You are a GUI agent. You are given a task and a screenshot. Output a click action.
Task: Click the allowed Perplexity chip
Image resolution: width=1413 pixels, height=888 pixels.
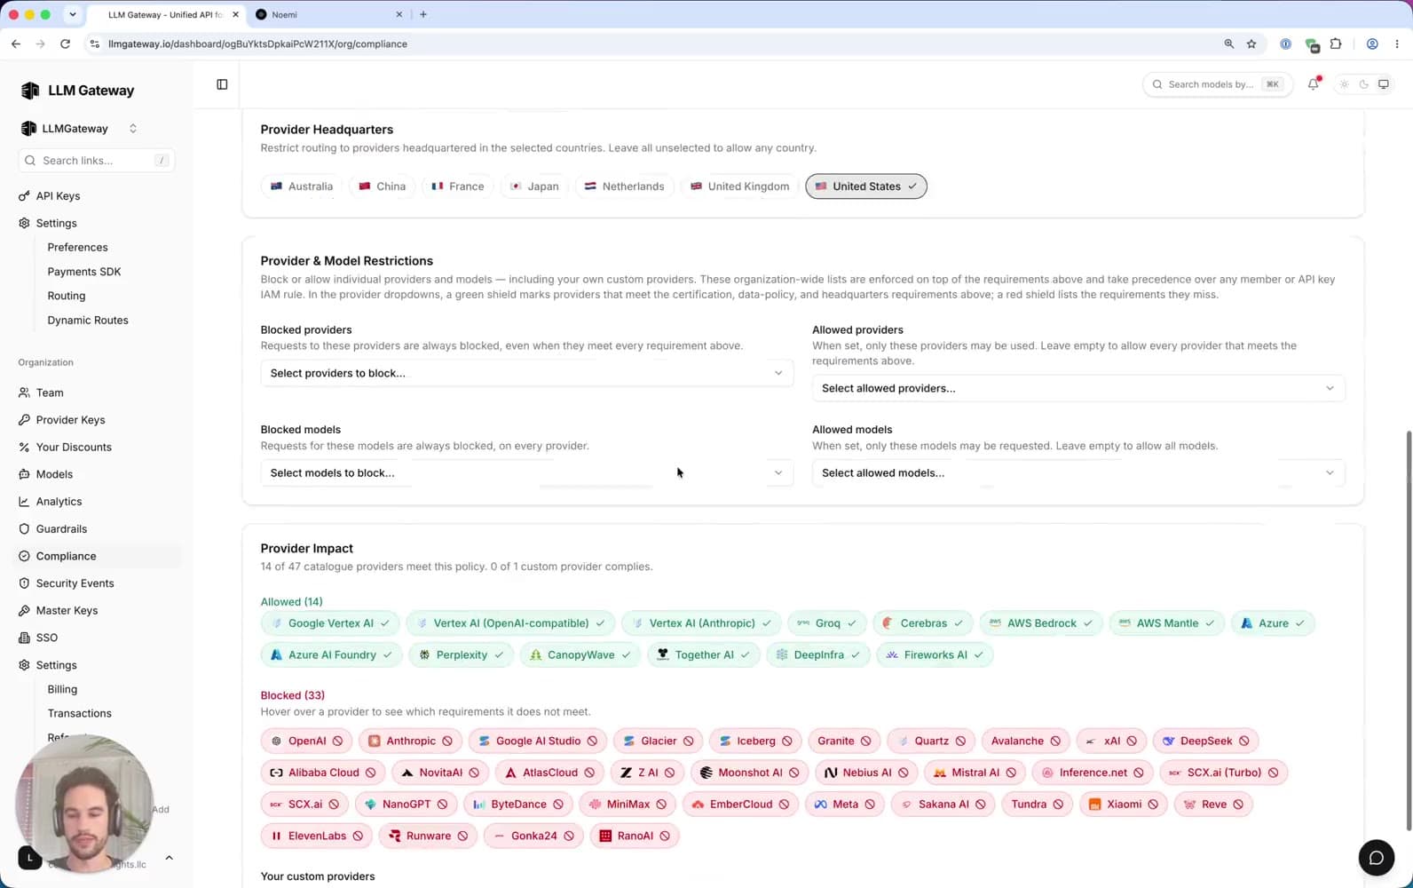(461, 655)
